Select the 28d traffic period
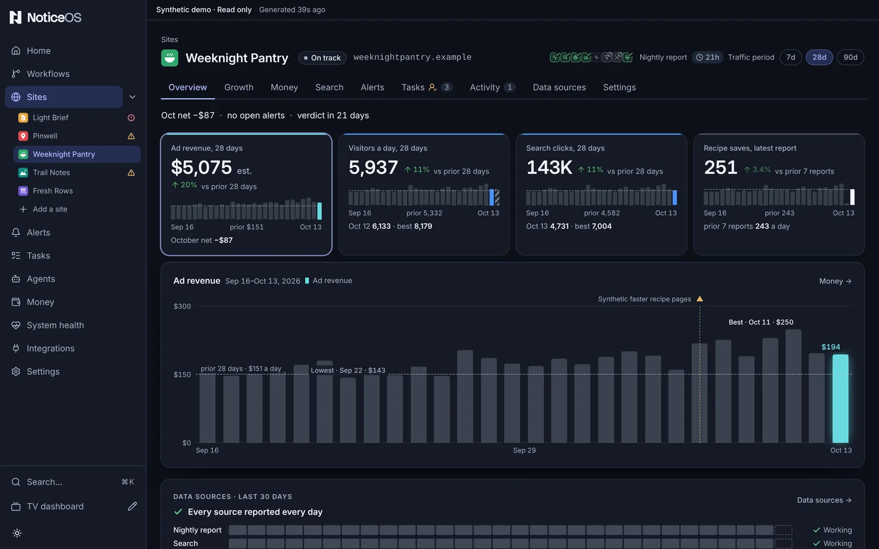The image size is (879, 549). pyautogui.click(x=819, y=57)
